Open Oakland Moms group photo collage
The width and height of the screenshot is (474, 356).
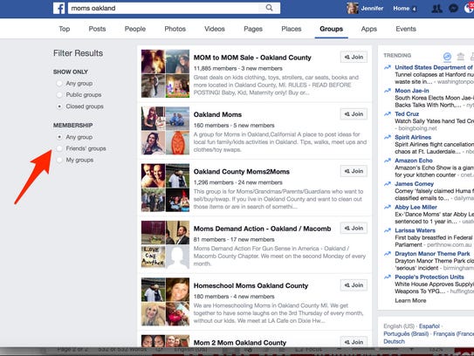coord(165,131)
